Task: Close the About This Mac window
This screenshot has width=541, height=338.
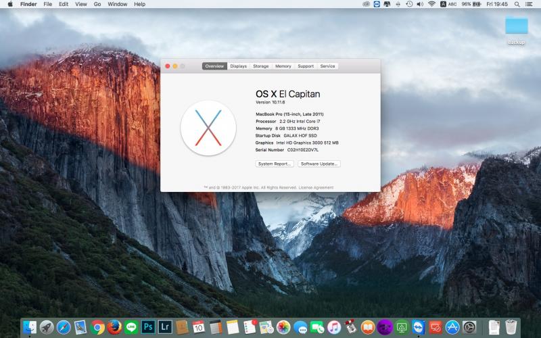Action: click(x=168, y=66)
